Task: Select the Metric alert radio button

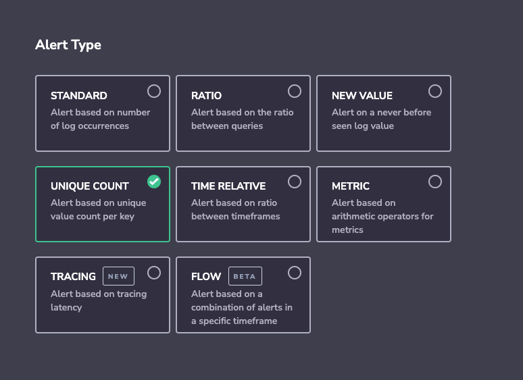Action: [x=435, y=182]
